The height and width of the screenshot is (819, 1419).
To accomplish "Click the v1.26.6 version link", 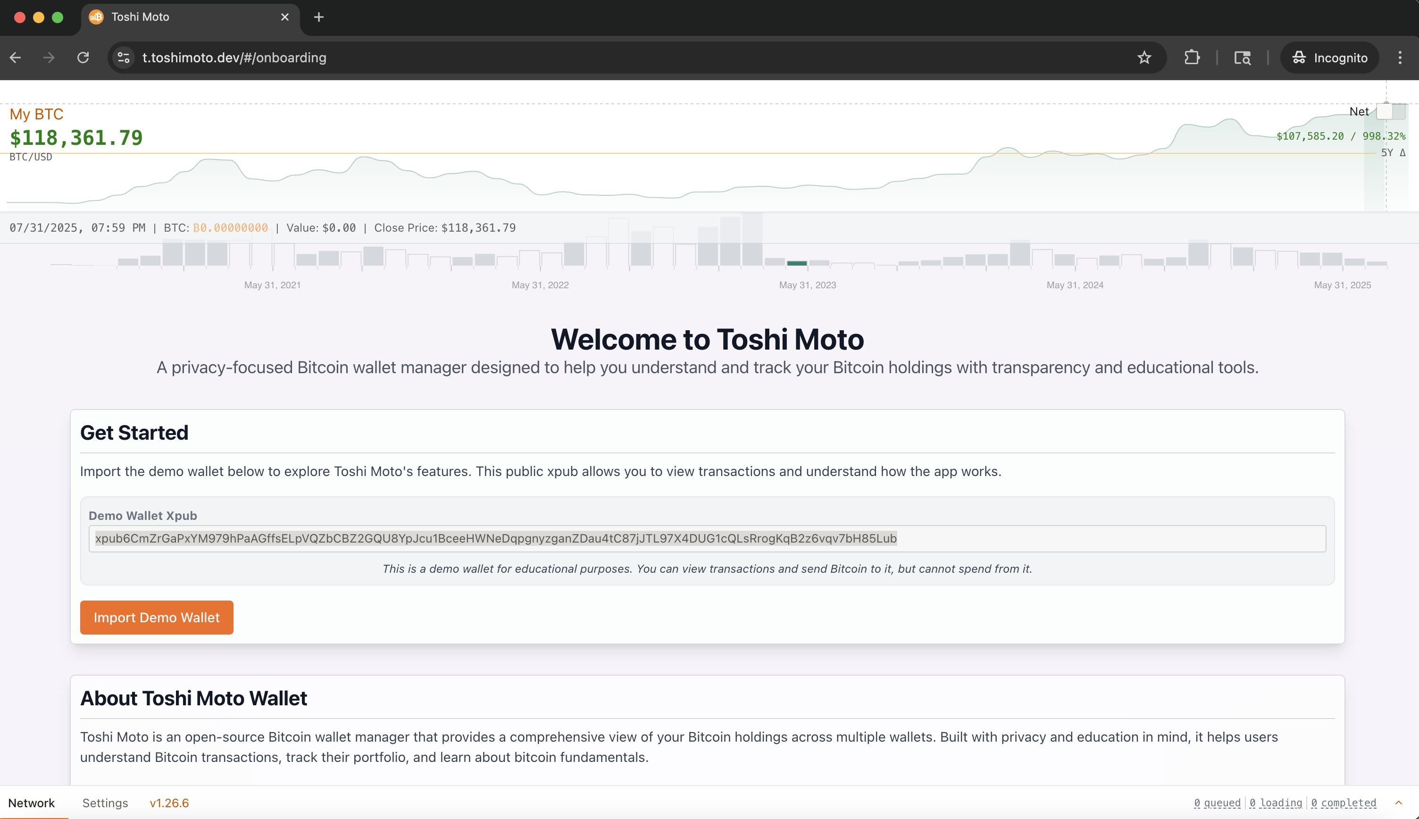I will (x=169, y=802).
